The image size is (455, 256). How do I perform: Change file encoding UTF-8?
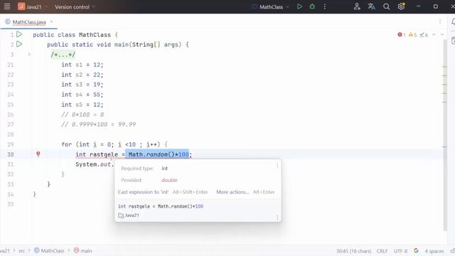click(x=400, y=251)
